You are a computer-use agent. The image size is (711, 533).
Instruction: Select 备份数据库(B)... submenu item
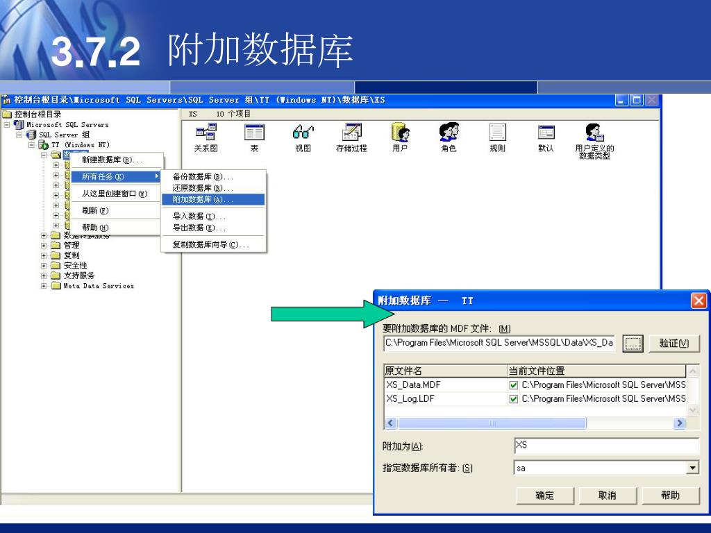[x=213, y=177]
